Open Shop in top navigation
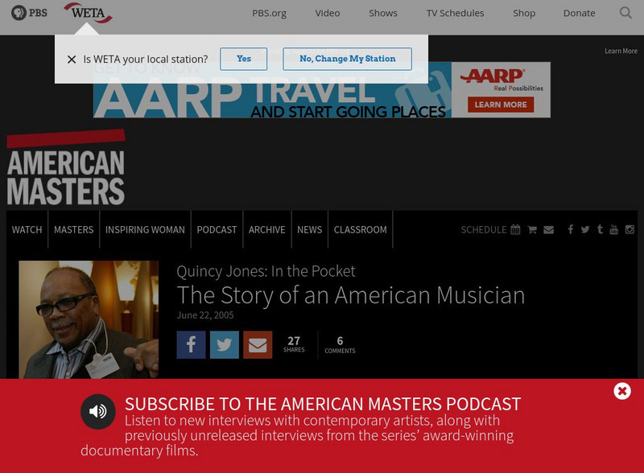The height and width of the screenshot is (473, 644). click(524, 13)
